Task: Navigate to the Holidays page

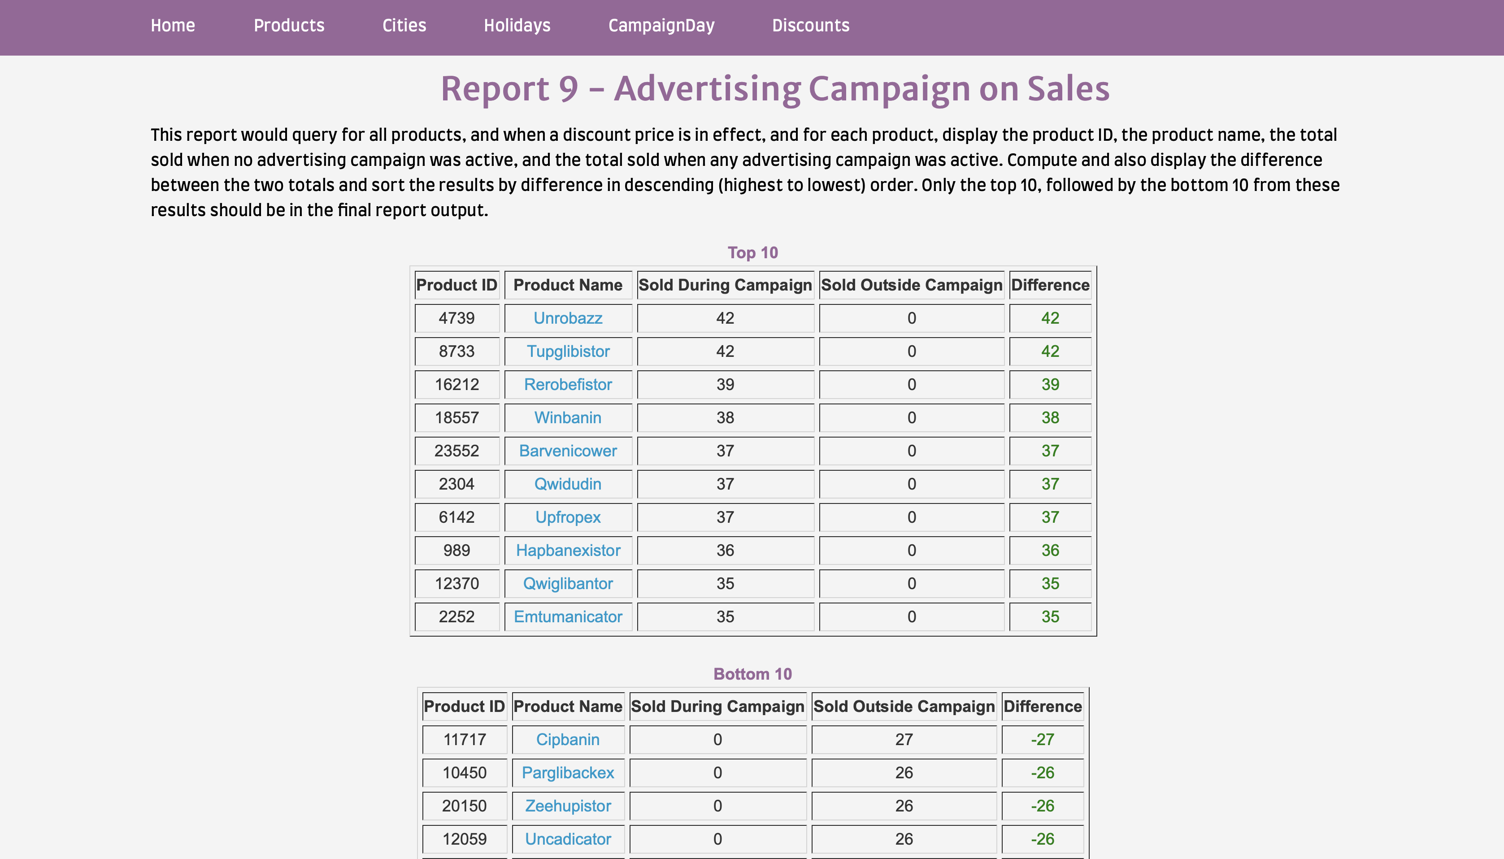Action: [517, 26]
